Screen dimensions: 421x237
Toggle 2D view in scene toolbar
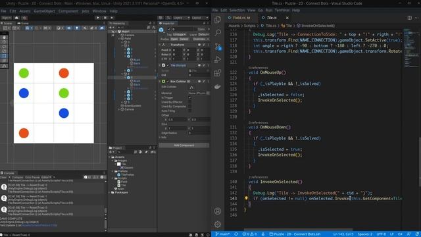pos(69,28)
